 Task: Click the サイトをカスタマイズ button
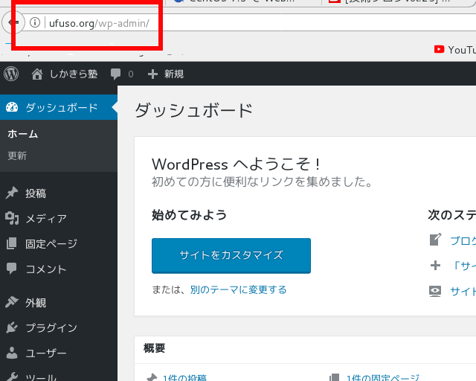[231, 255]
